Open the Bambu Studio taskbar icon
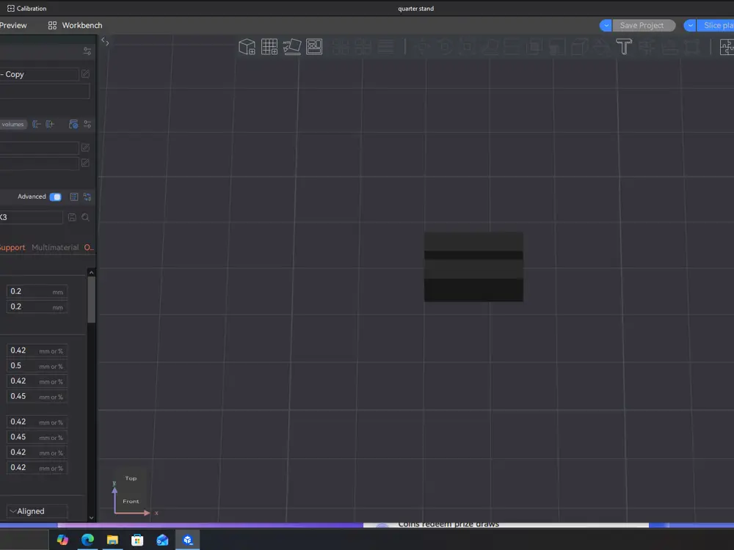The height and width of the screenshot is (550, 734). 188,540
